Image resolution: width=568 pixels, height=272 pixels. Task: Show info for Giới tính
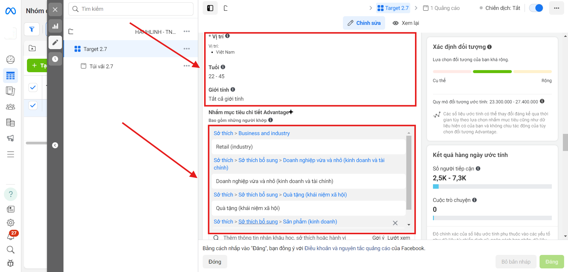click(x=233, y=90)
